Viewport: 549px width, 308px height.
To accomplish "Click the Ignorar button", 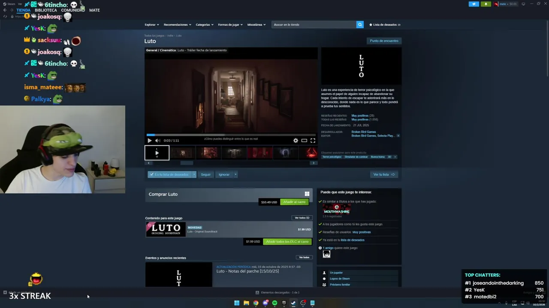I will pyautogui.click(x=224, y=175).
